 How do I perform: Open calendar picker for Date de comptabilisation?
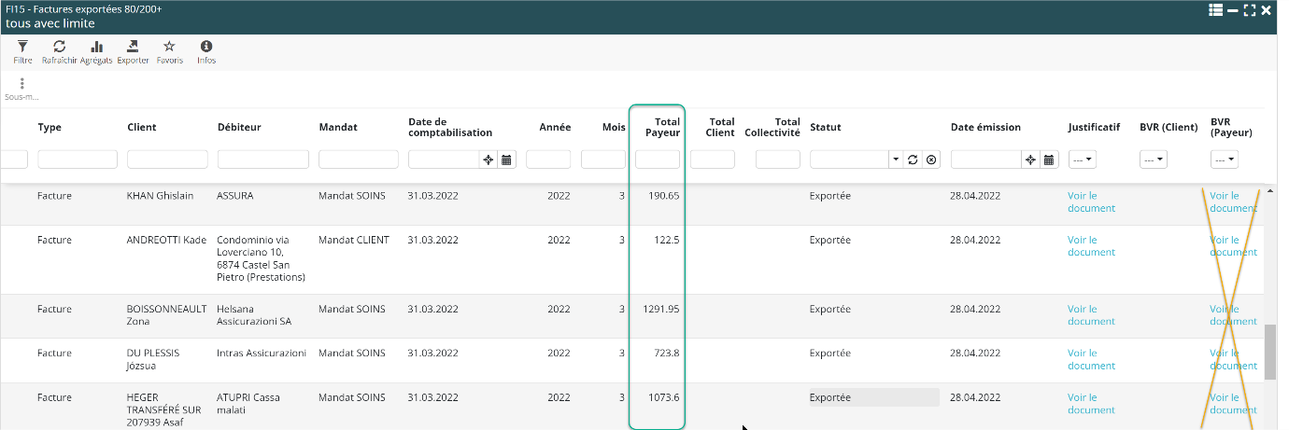(x=506, y=160)
